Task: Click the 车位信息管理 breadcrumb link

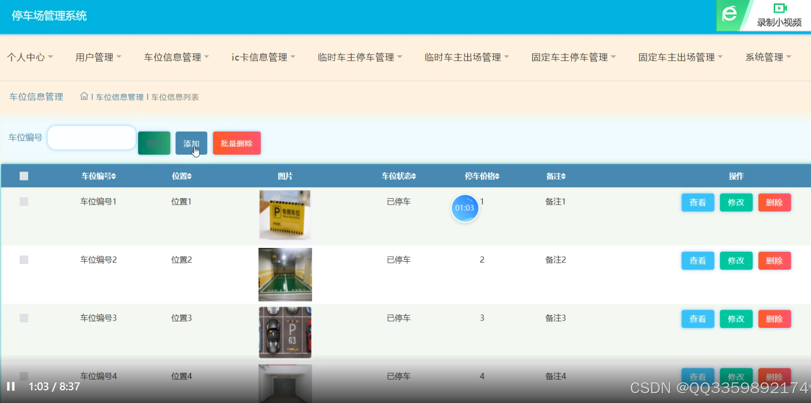Action: coord(120,97)
